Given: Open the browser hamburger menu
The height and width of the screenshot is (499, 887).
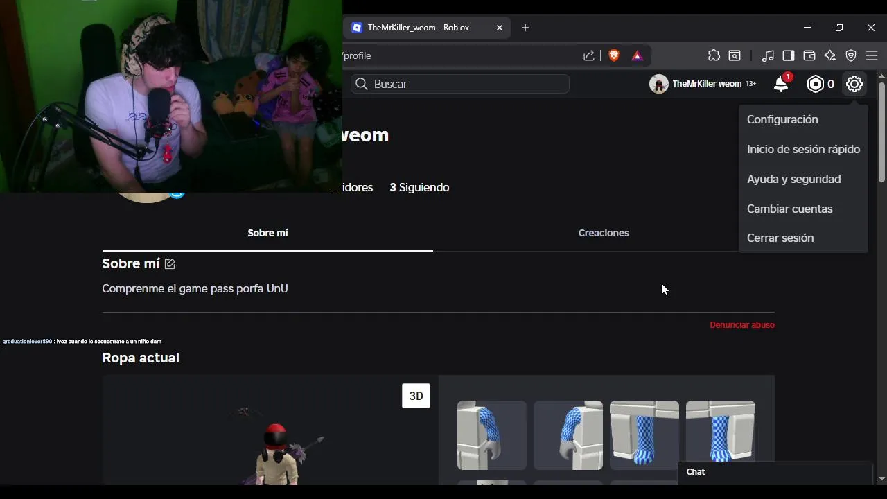Looking at the screenshot, I should [x=872, y=55].
